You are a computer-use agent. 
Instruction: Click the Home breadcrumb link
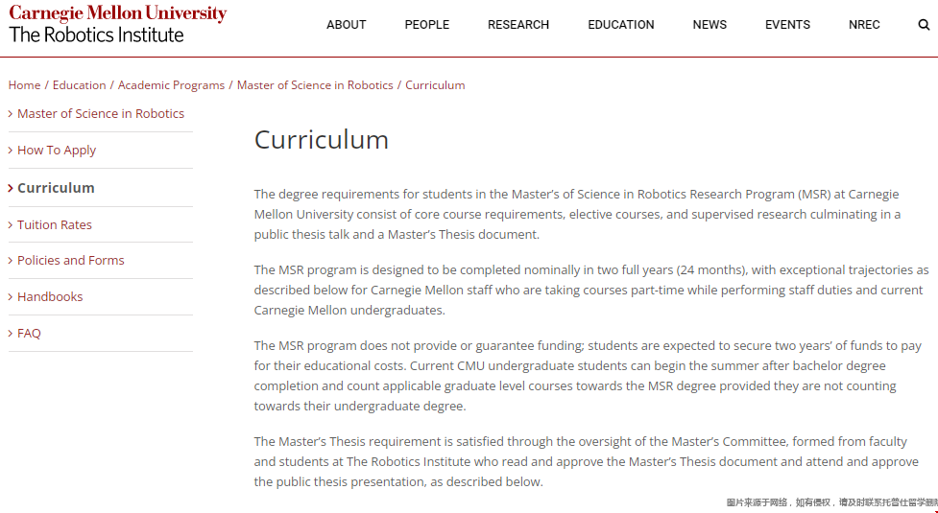click(24, 85)
